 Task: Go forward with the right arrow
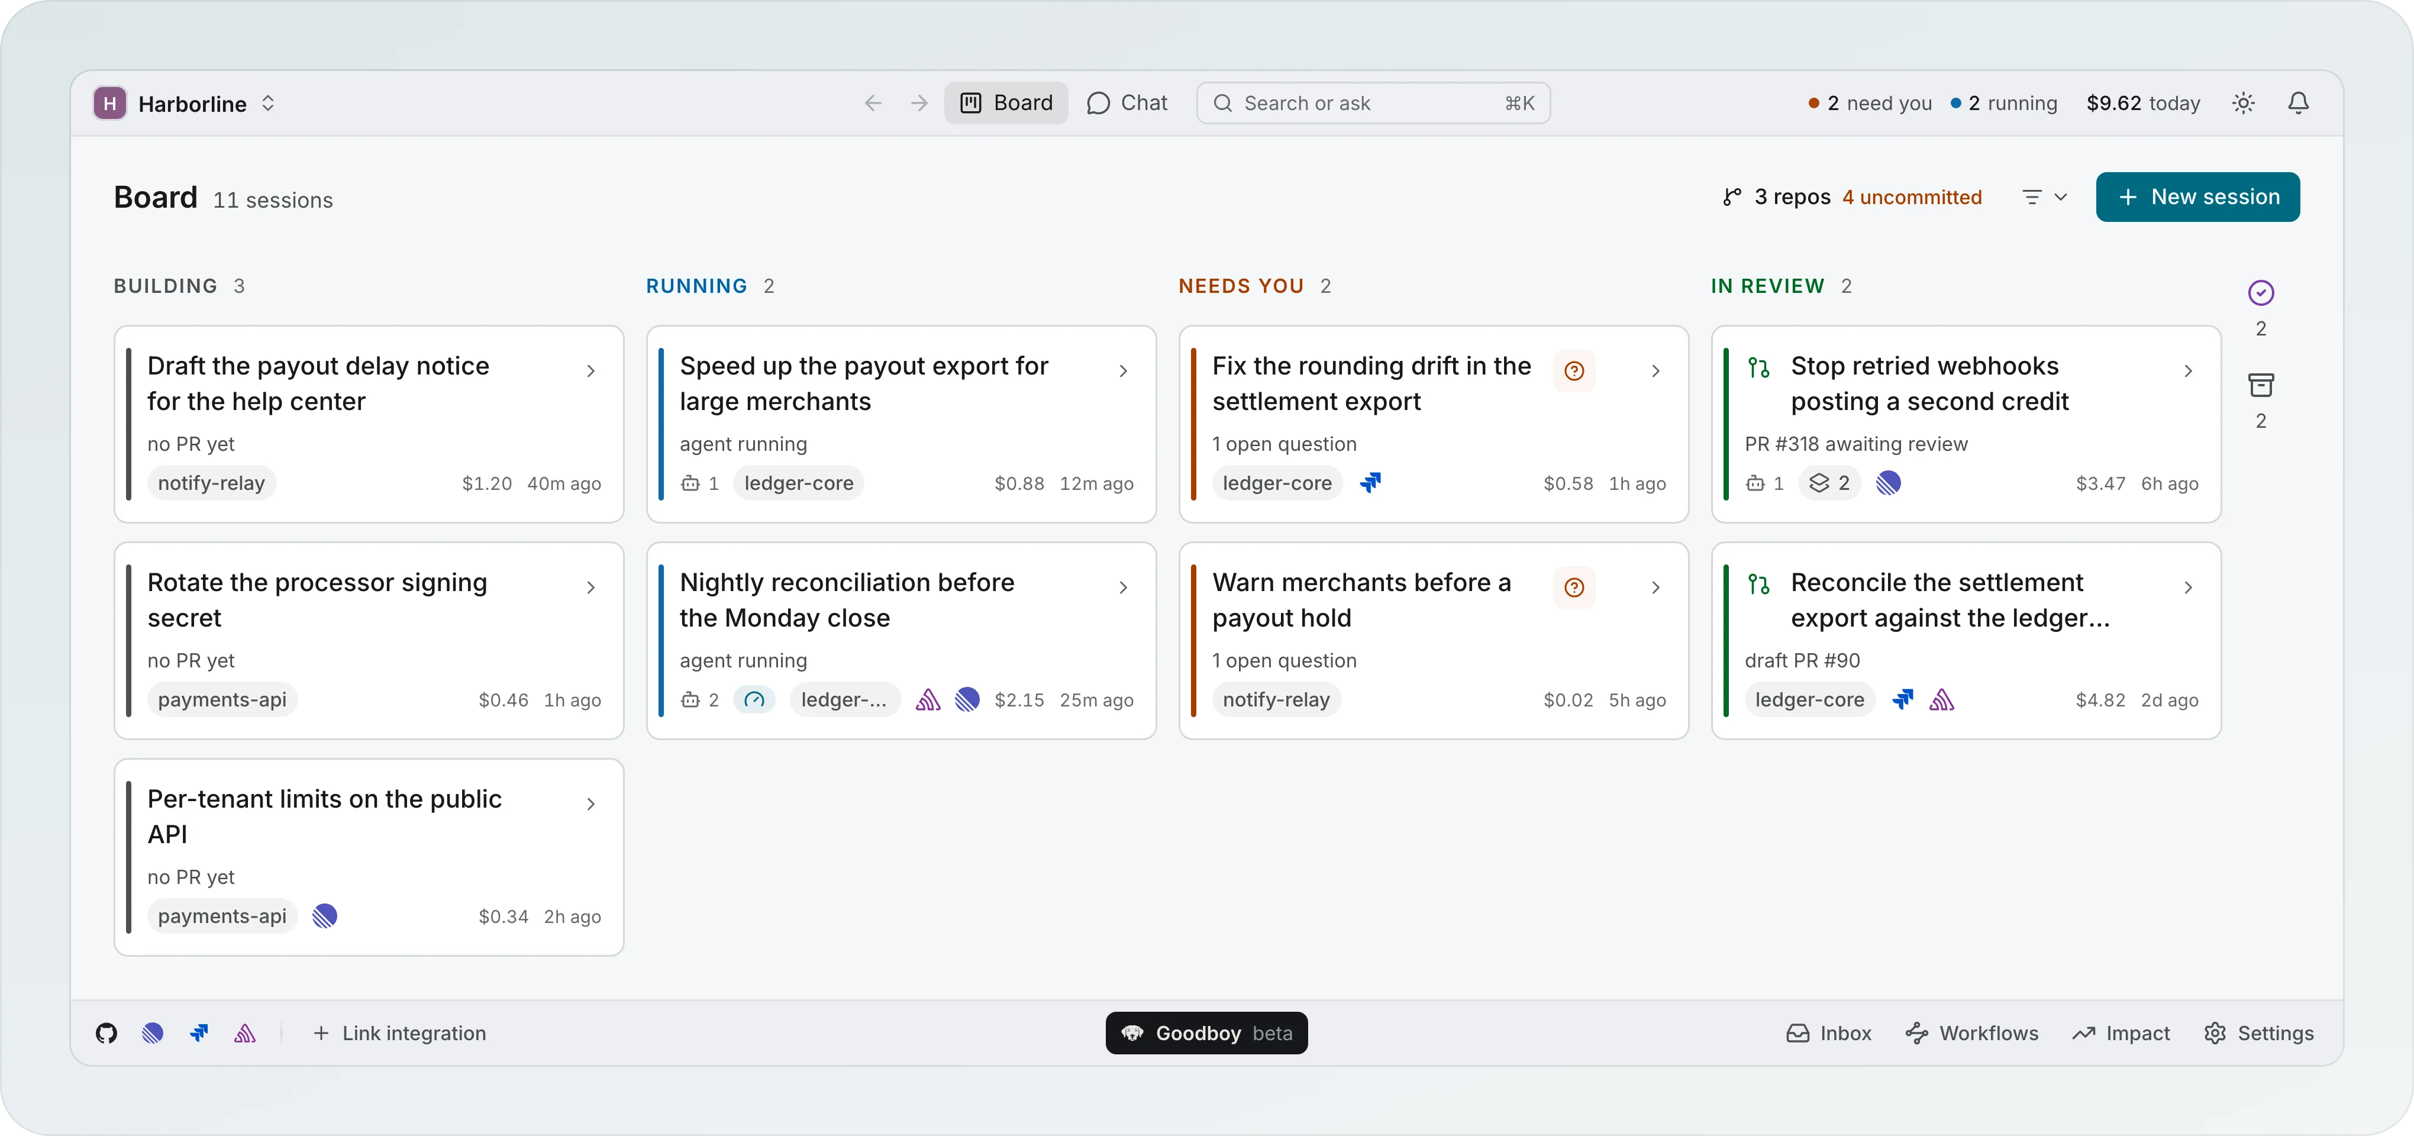click(x=919, y=103)
